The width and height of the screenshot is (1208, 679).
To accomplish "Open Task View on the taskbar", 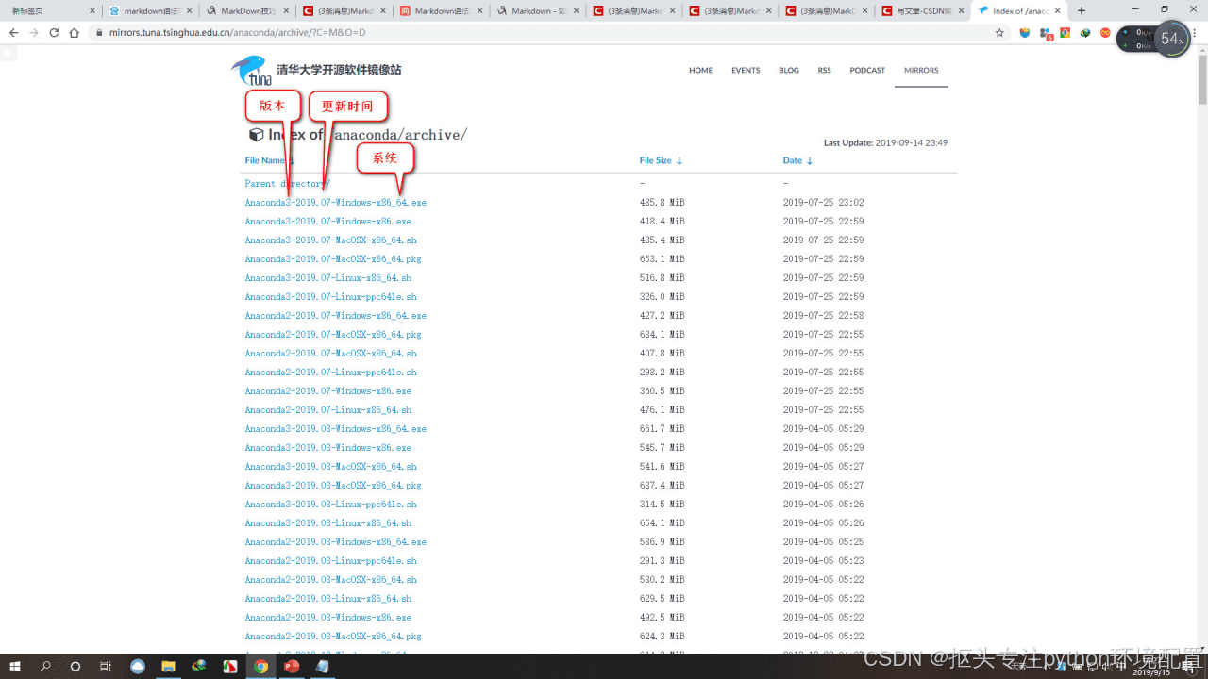I will (106, 666).
